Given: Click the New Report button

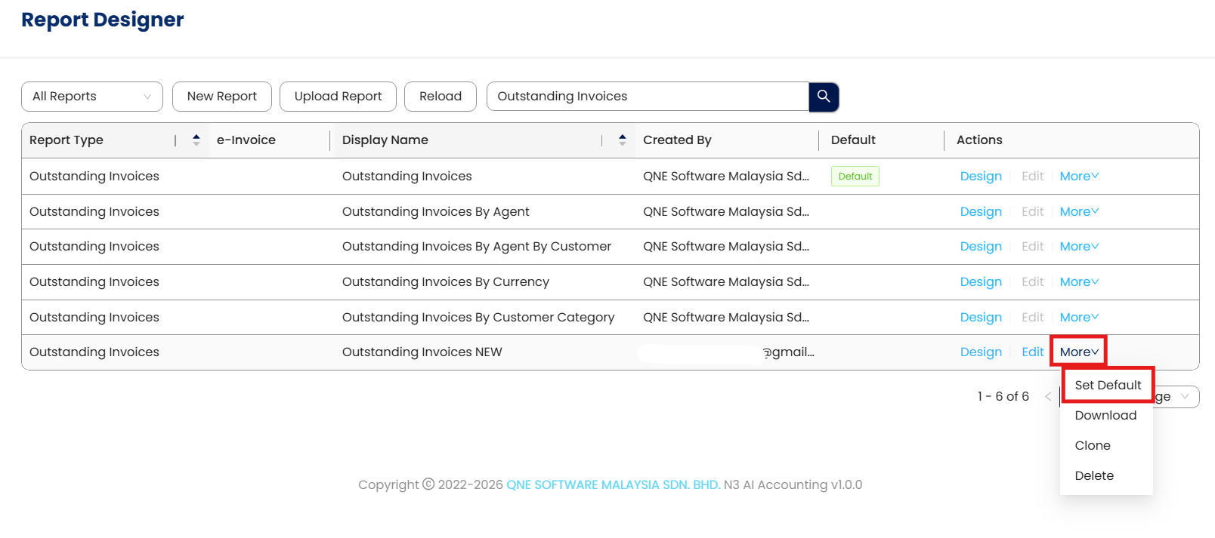Looking at the screenshot, I should (x=222, y=97).
